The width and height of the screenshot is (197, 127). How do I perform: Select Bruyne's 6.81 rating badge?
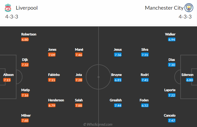[x=118, y=80]
